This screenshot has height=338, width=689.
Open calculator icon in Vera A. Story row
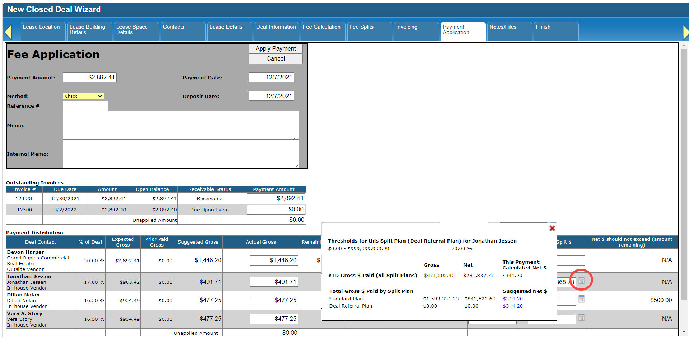coord(581,318)
